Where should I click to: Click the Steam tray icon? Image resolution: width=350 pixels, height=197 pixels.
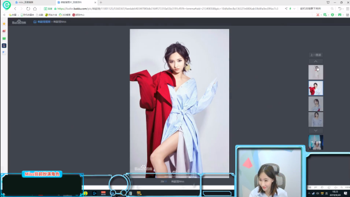tap(313, 193)
